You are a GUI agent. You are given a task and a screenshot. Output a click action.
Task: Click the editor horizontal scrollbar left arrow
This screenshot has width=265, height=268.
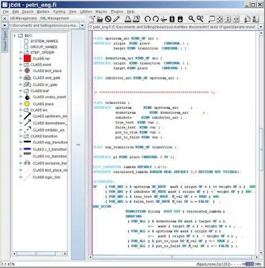click(91, 257)
